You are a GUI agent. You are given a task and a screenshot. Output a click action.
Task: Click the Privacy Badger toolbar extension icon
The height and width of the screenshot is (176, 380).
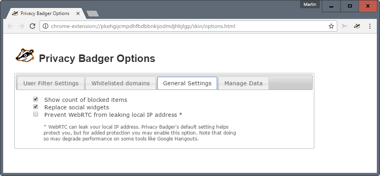coord(357,26)
